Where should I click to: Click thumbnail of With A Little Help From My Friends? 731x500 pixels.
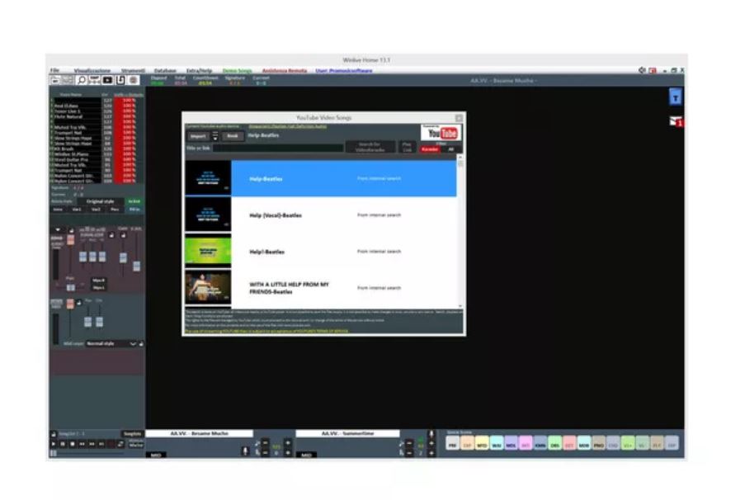(x=208, y=288)
